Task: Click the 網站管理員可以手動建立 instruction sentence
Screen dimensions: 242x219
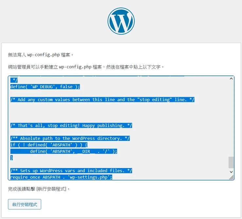Action: click(x=86, y=67)
